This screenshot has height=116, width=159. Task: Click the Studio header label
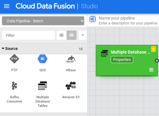coord(89,6)
